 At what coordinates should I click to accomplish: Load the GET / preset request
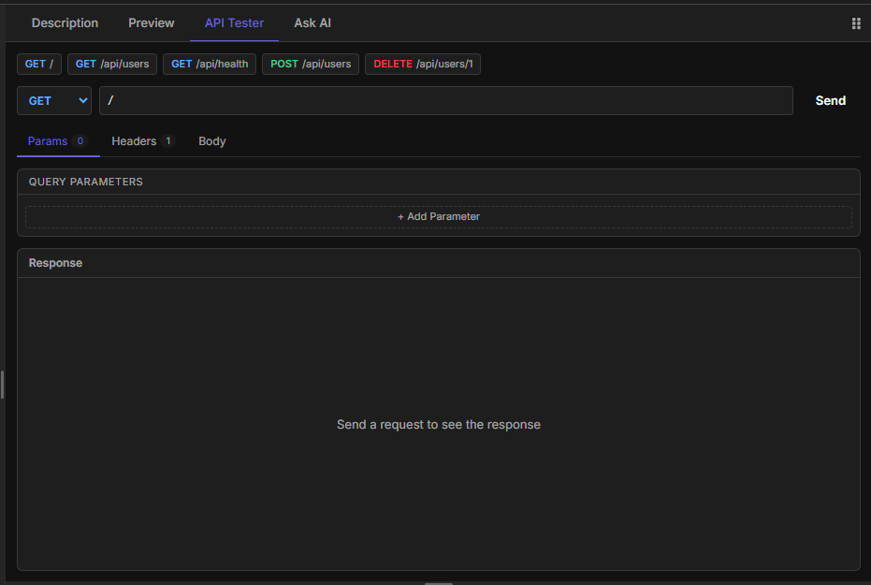pos(39,64)
